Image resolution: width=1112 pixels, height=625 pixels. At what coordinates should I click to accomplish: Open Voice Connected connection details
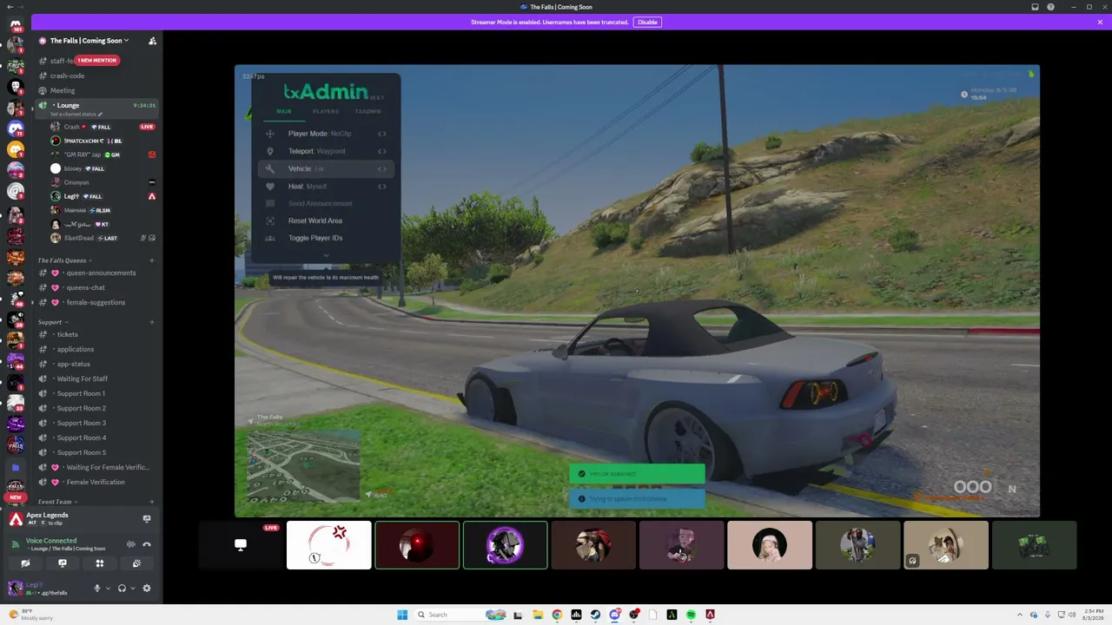[51, 541]
